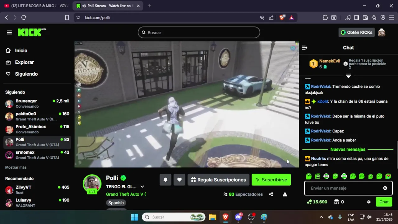The width and height of the screenshot is (398, 224).
Task: Open srmomex's channel in the sidebar
Action: [x=37, y=155]
